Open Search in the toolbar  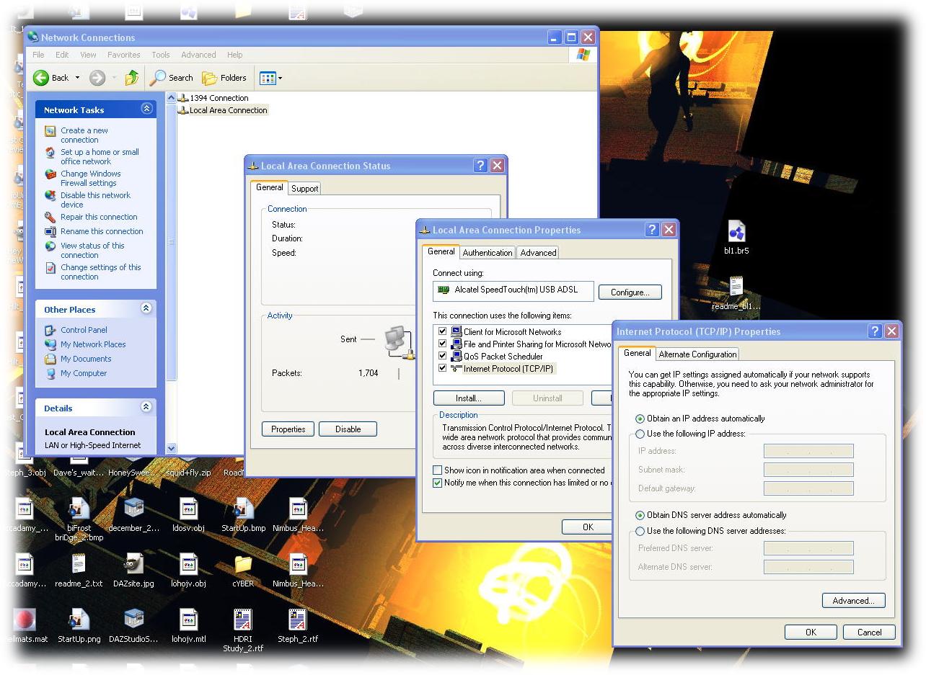(172, 78)
